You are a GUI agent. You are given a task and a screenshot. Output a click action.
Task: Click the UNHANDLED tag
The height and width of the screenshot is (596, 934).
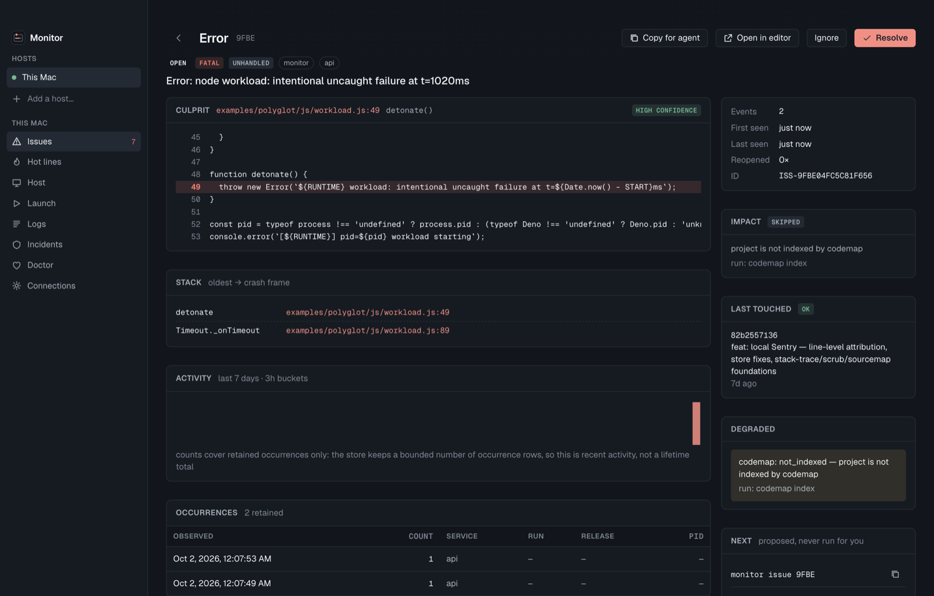click(x=251, y=63)
